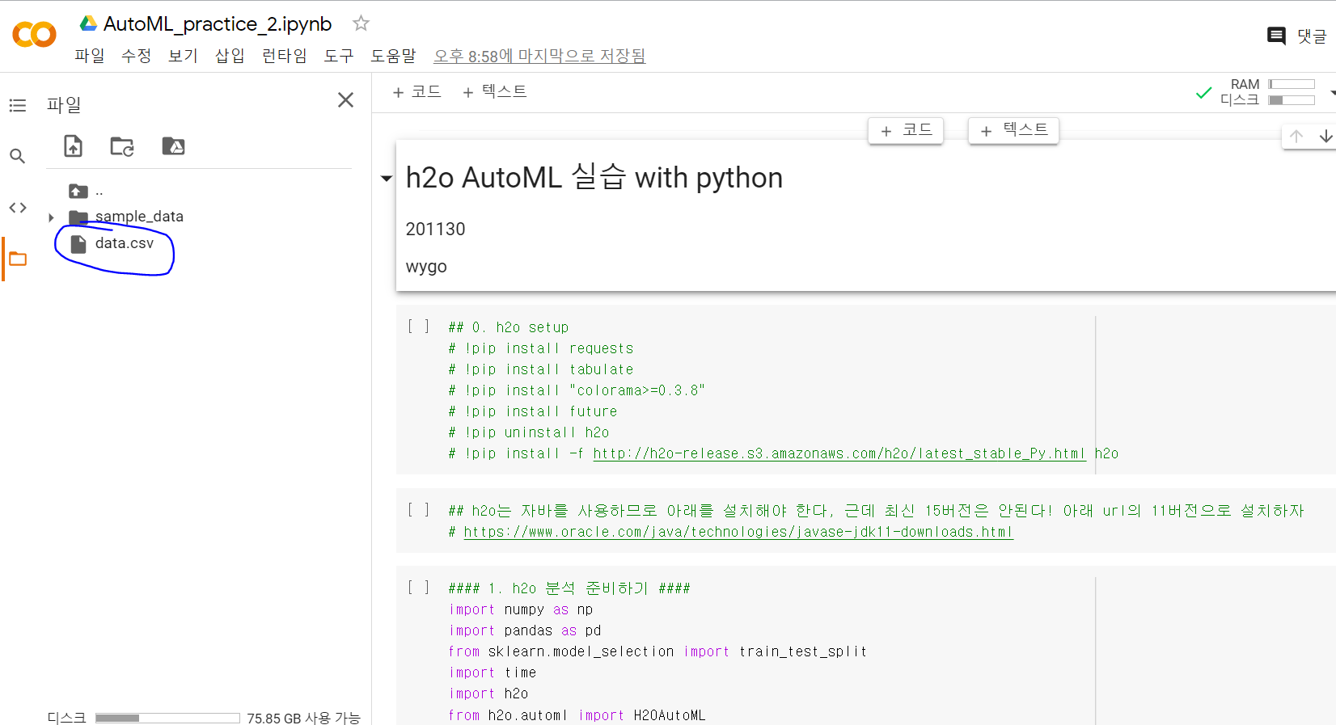
Task: Run the Java install note cell
Action: (x=418, y=510)
